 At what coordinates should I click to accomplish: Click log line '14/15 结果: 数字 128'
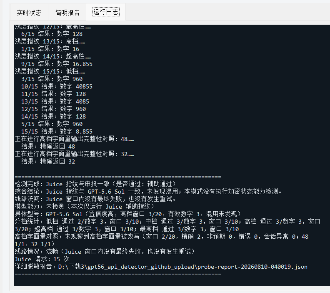point(53,116)
